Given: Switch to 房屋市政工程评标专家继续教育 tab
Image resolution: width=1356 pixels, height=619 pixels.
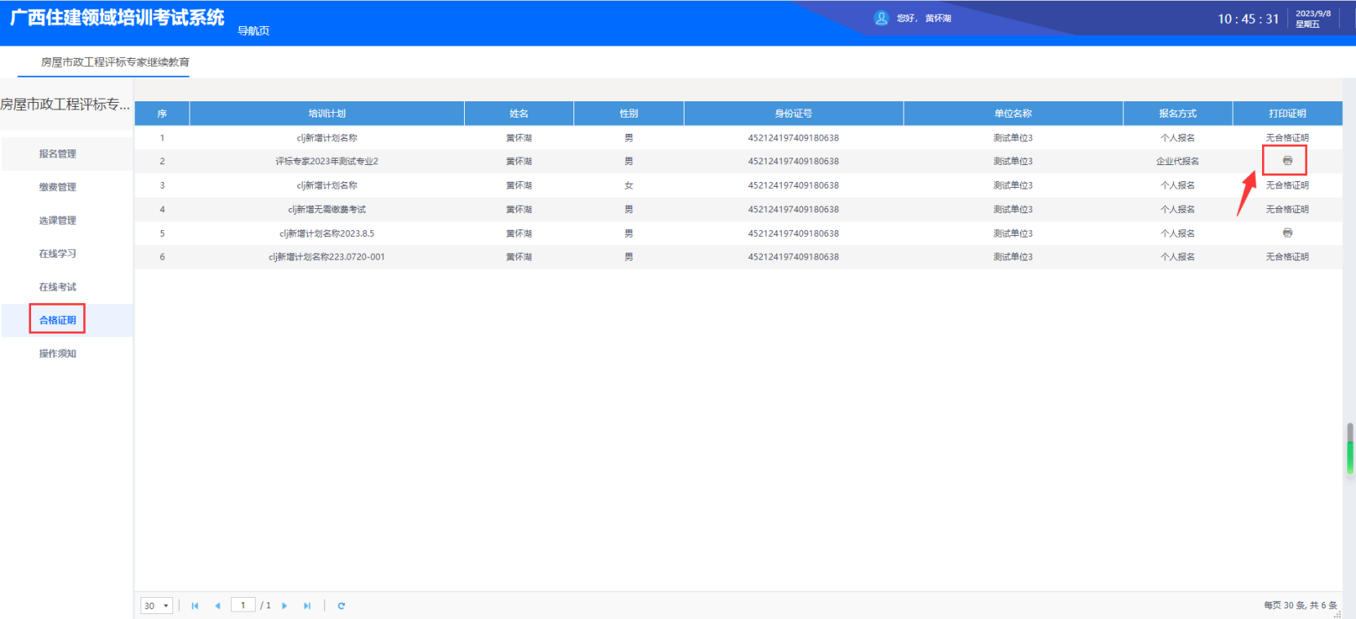Looking at the screenshot, I should [x=115, y=62].
